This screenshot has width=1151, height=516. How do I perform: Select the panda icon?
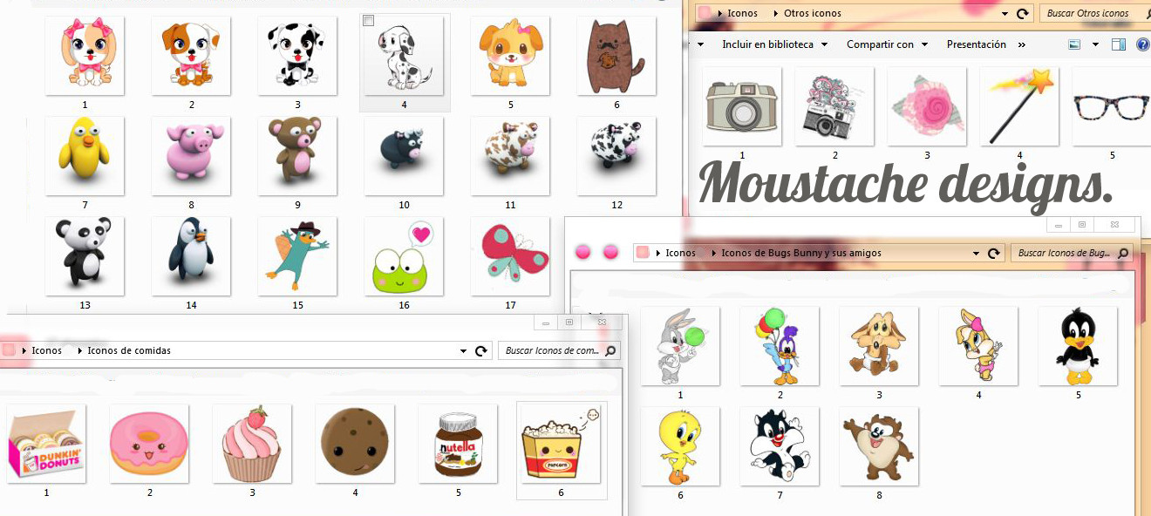85,256
